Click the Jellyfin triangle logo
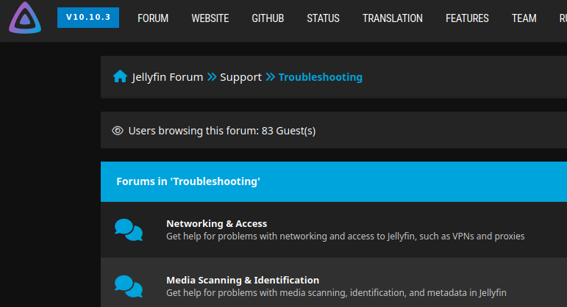The height and width of the screenshot is (307, 567). pos(25,18)
